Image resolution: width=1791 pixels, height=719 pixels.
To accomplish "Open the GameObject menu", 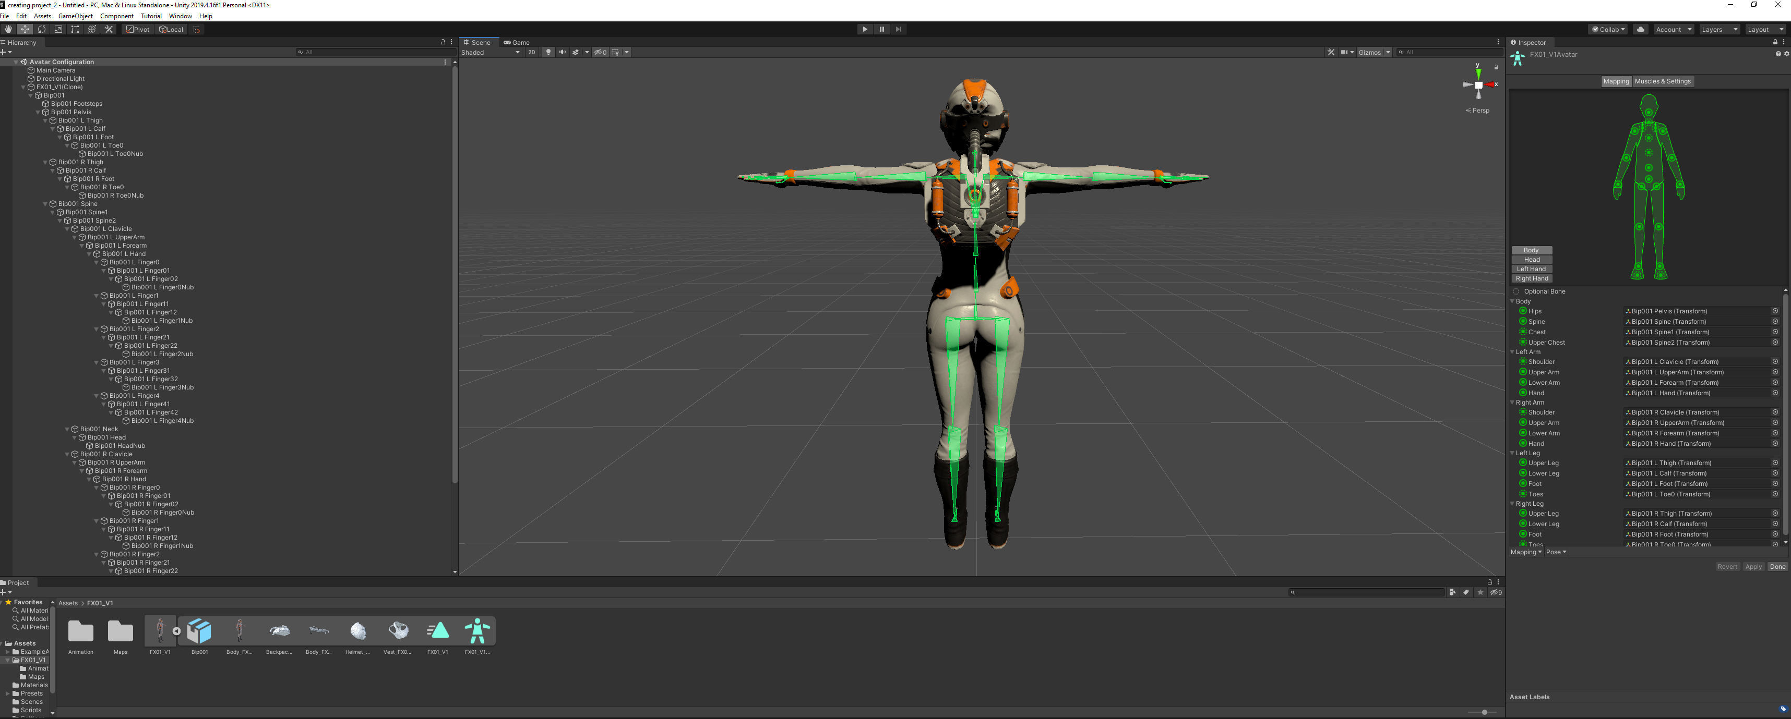I will (75, 16).
